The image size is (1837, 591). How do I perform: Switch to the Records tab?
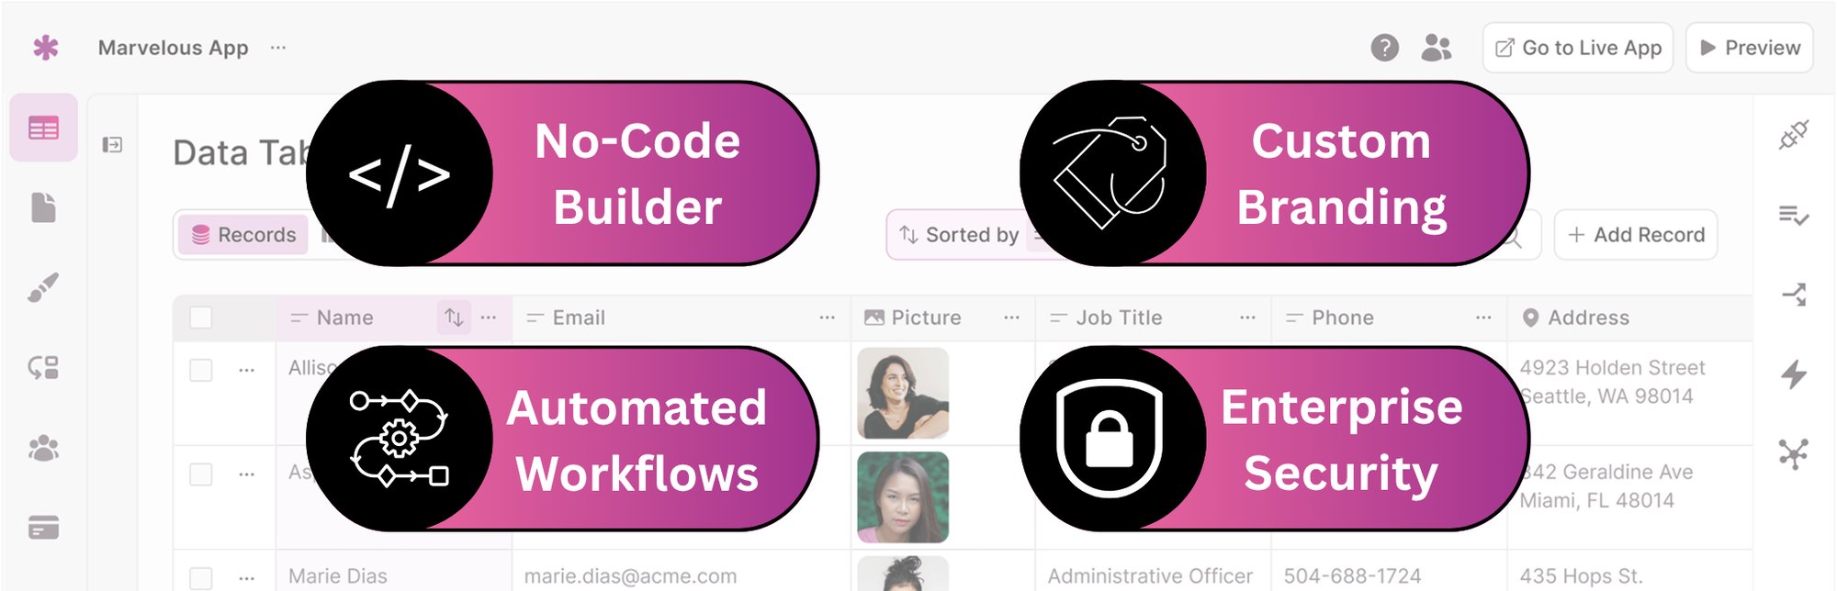(x=244, y=235)
